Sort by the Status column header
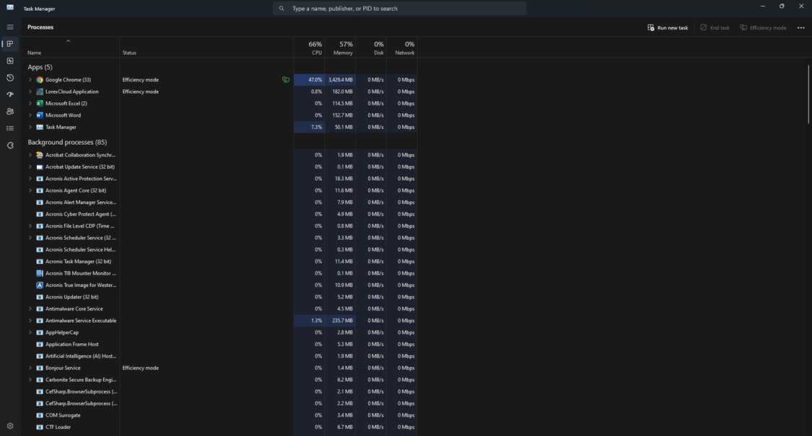Screen dimensions: 812x436 pos(129,53)
